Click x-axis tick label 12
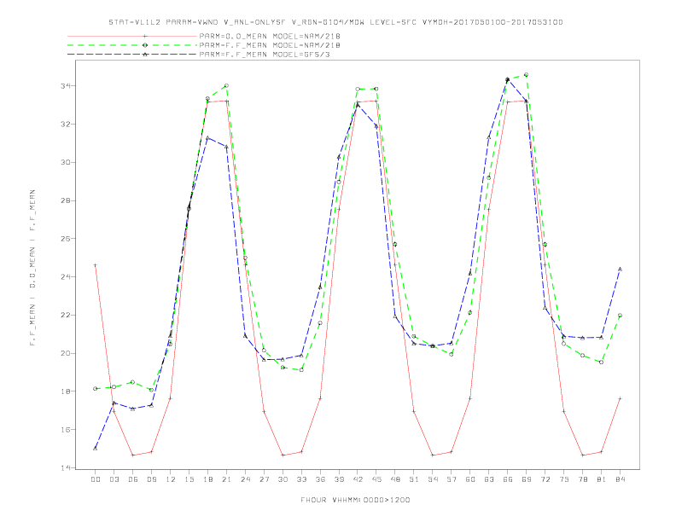 pos(171,479)
